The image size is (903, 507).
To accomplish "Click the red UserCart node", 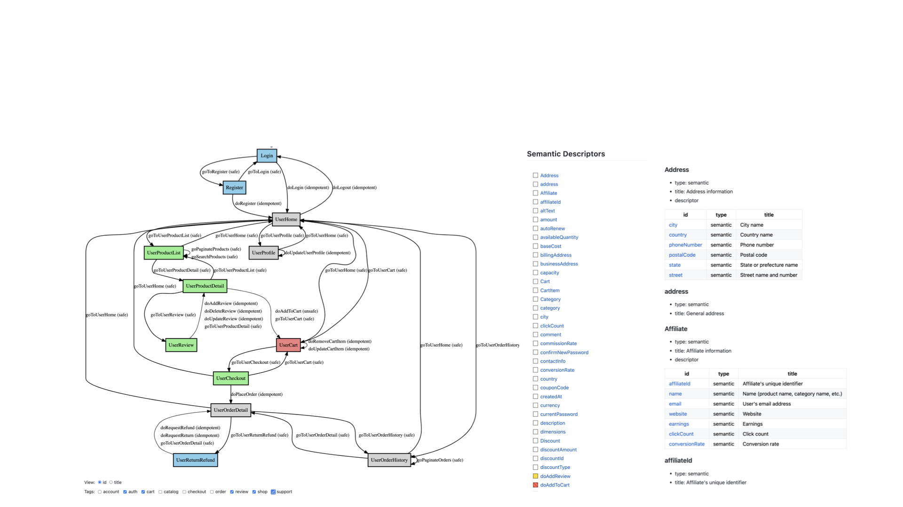I will 288,345.
